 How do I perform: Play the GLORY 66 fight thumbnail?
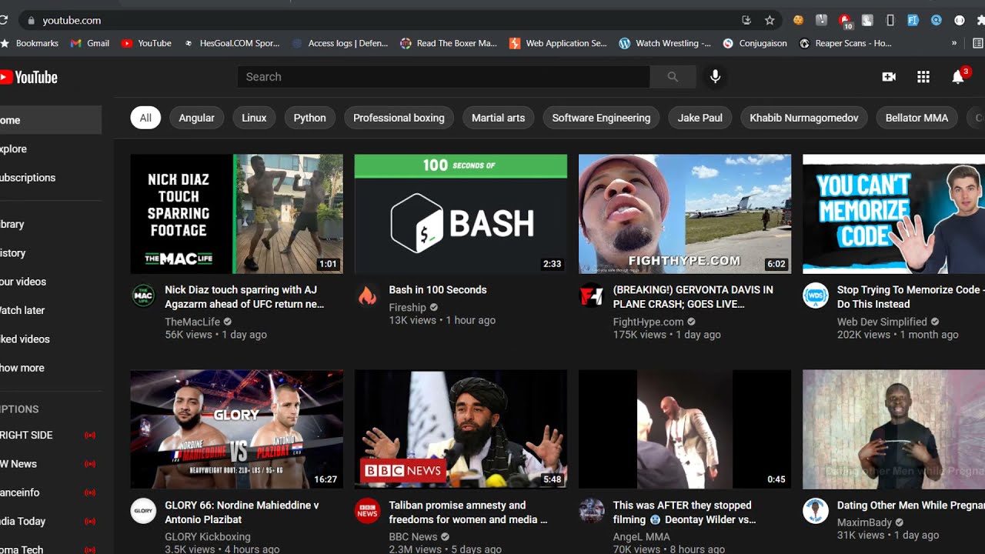tap(237, 429)
